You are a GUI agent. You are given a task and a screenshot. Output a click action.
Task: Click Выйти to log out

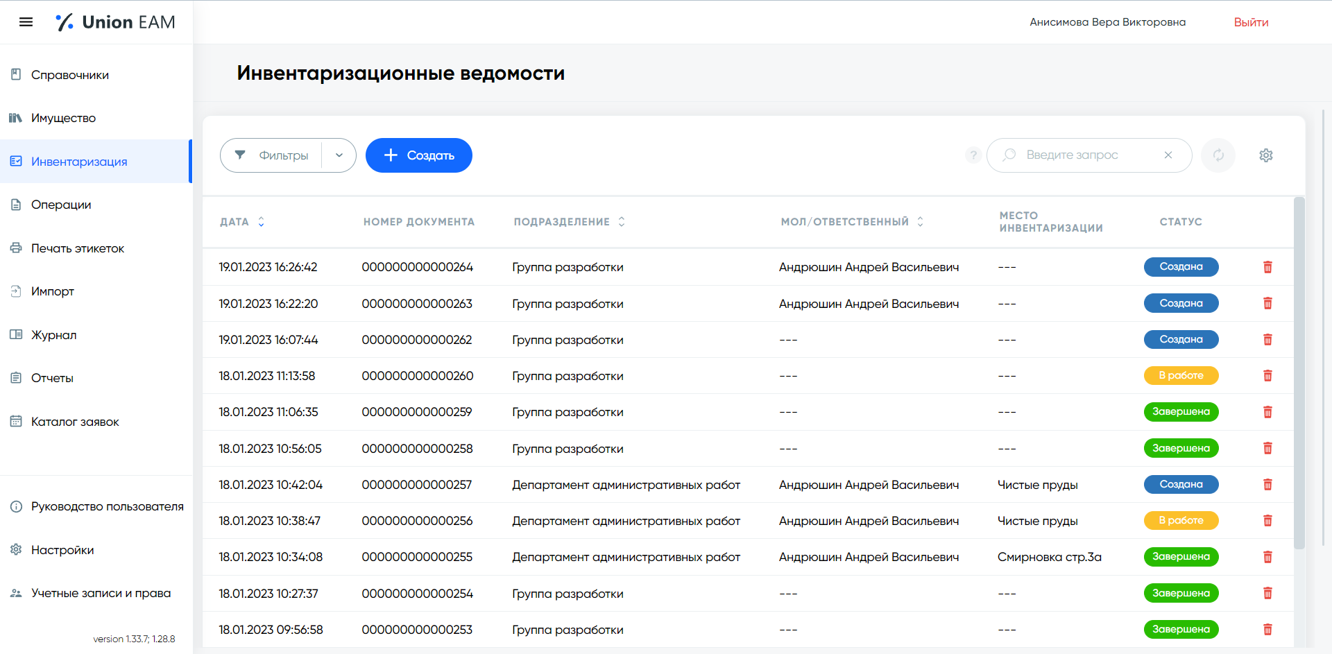[1251, 22]
